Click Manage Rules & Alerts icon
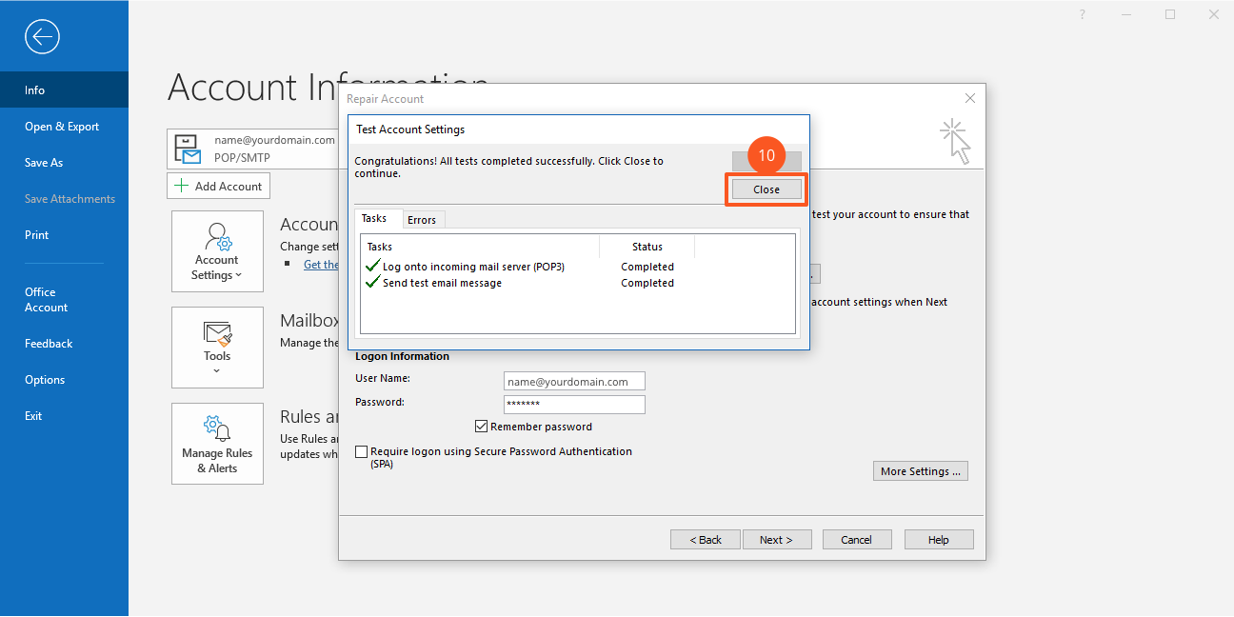 point(217,427)
